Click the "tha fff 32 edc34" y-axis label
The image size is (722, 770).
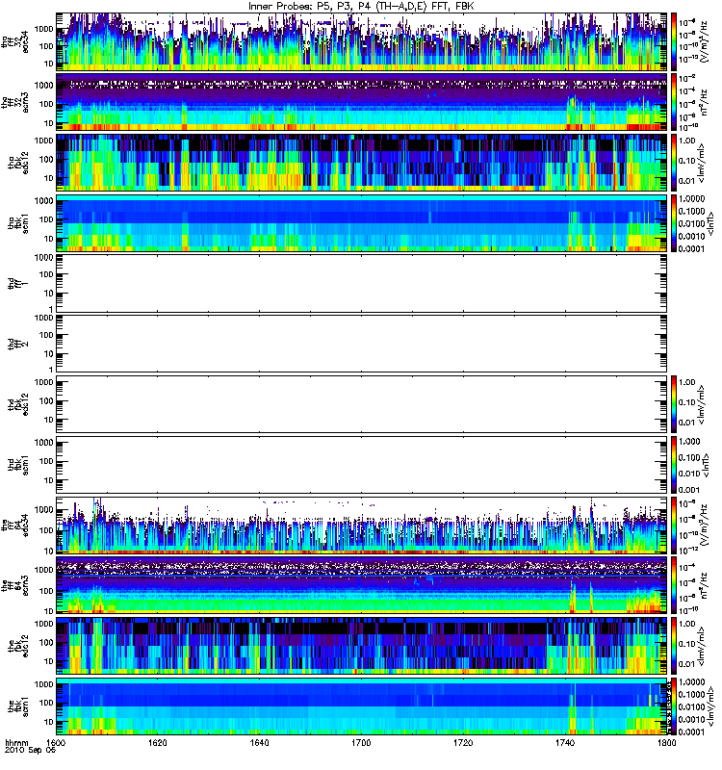pos(15,41)
